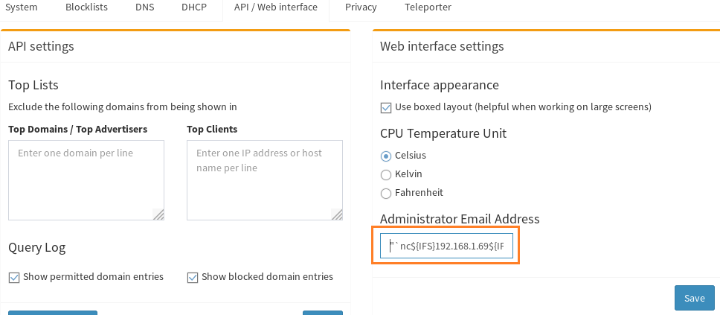
Task: Toggle the Use boxed layout checkbox
Action: click(x=386, y=107)
